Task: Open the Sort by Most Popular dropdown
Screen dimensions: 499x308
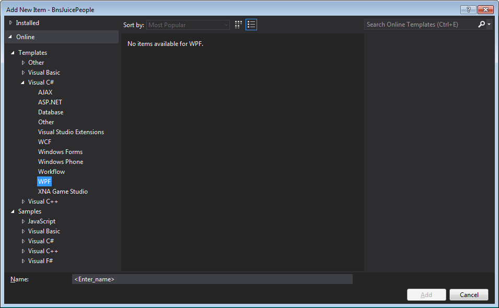Action: click(188, 25)
